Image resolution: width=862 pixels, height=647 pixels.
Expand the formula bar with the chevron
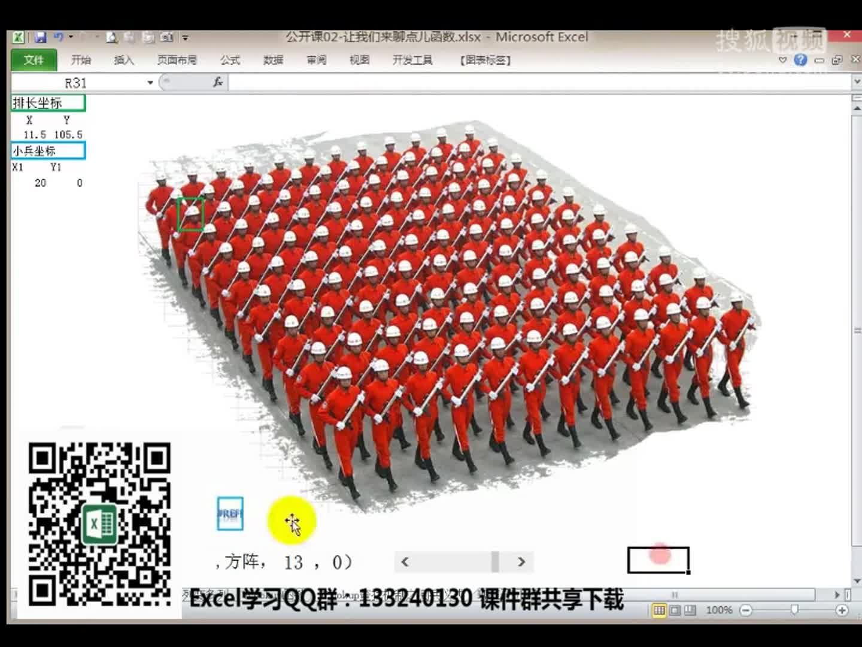(857, 81)
